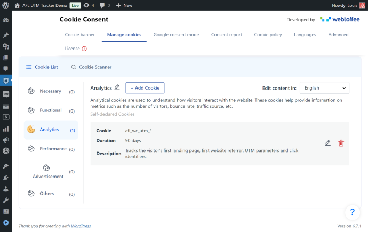
Task: Select the highlighted Cookie Consent sidebar icon
Action: click(6, 81)
